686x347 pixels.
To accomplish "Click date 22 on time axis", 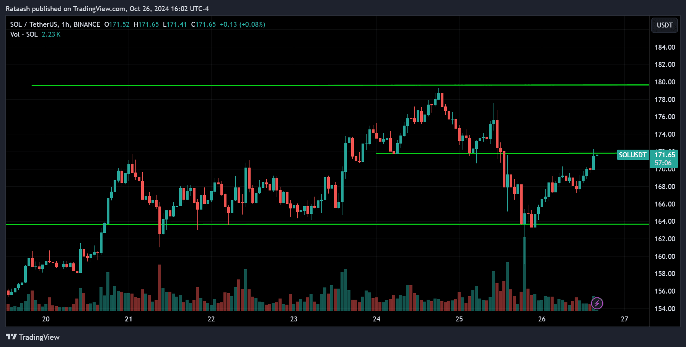I will 211,319.
